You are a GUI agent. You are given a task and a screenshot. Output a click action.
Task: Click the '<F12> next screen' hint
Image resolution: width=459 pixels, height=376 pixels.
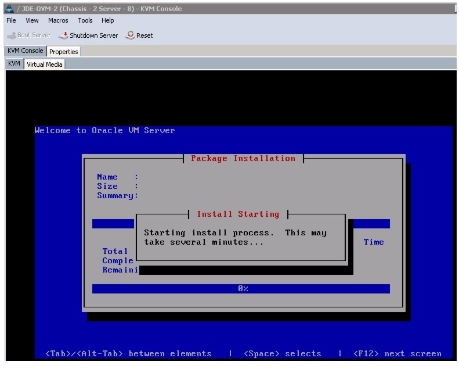click(x=397, y=354)
